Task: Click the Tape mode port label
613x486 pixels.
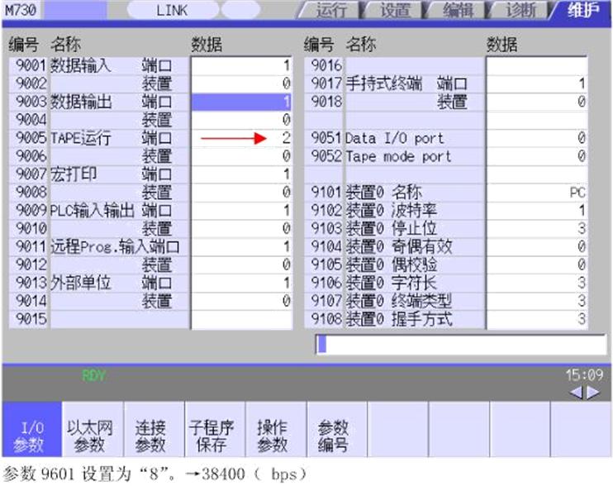Action: click(x=398, y=156)
